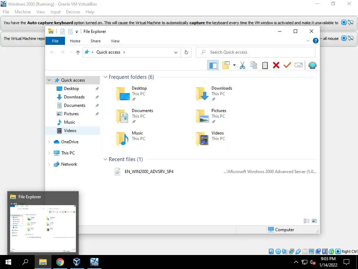This screenshot has width=358, height=269.
Task: Click the Up one level arrow
Action: click(x=78, y=53)
